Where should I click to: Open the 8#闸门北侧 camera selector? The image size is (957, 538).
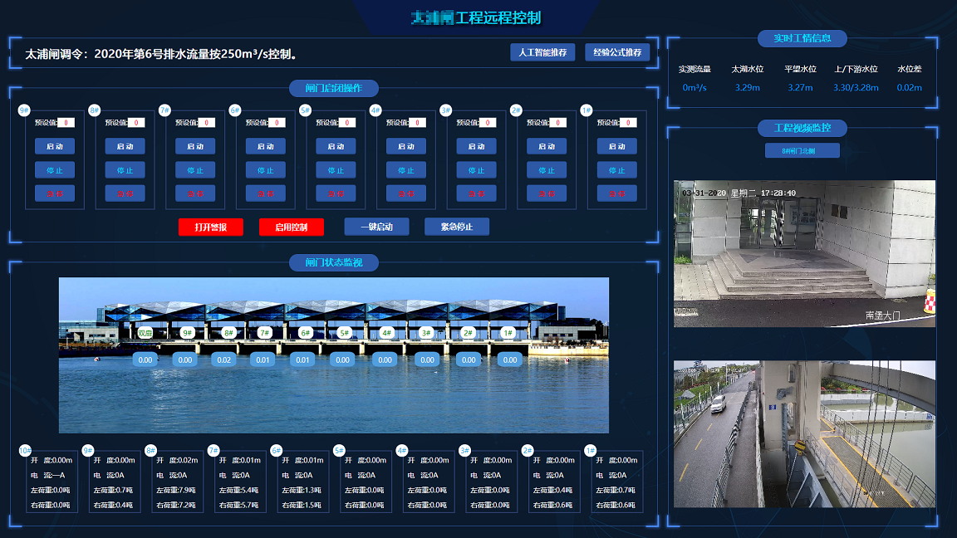802,150
